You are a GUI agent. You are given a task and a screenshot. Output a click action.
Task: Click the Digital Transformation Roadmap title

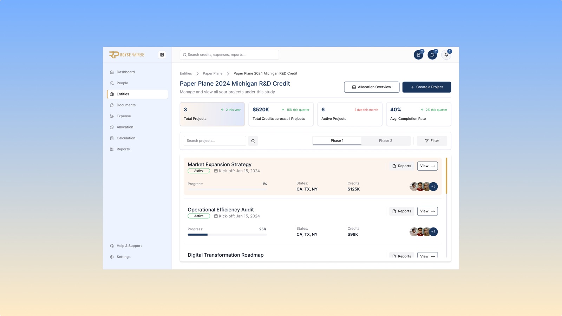pyautogui.click(x=226, y=255)
